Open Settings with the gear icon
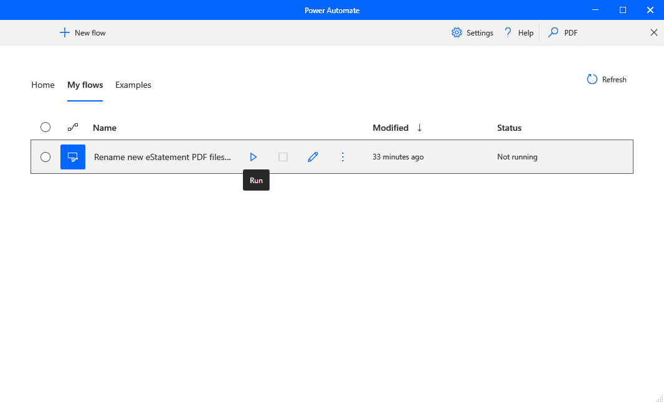This screenshot has height=403, width=664. click(472, 32)
